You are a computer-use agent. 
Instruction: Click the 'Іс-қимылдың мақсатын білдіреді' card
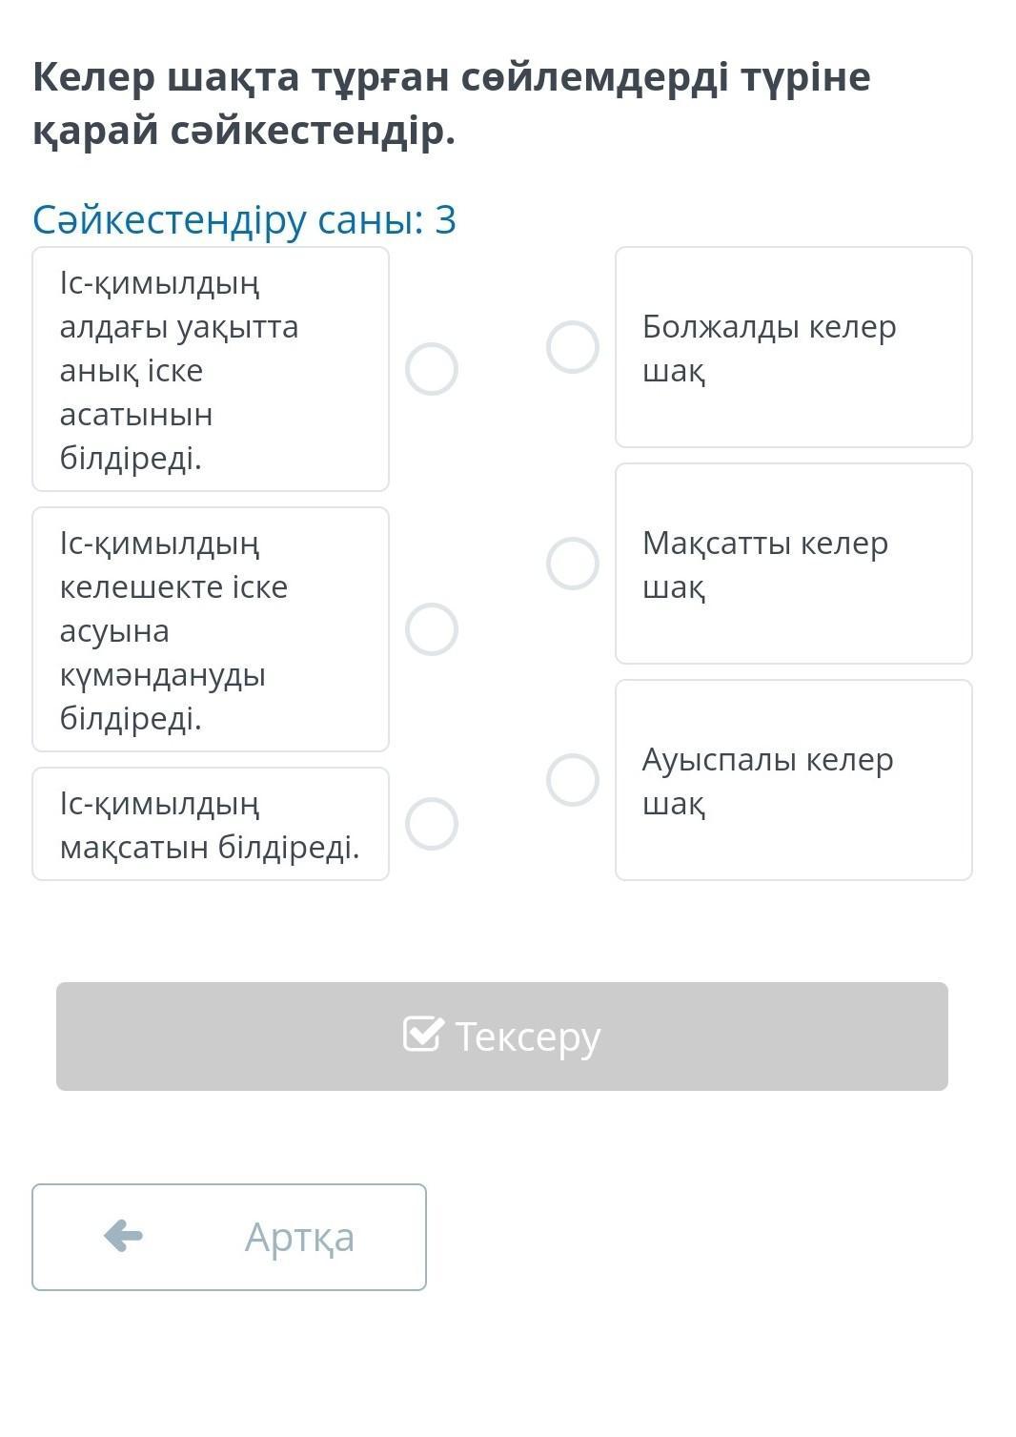coord(211,824)
